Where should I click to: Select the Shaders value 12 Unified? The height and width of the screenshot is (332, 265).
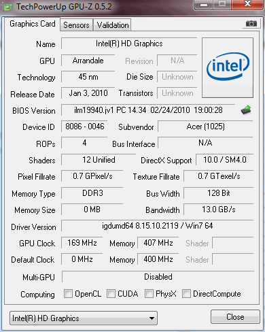99,160
